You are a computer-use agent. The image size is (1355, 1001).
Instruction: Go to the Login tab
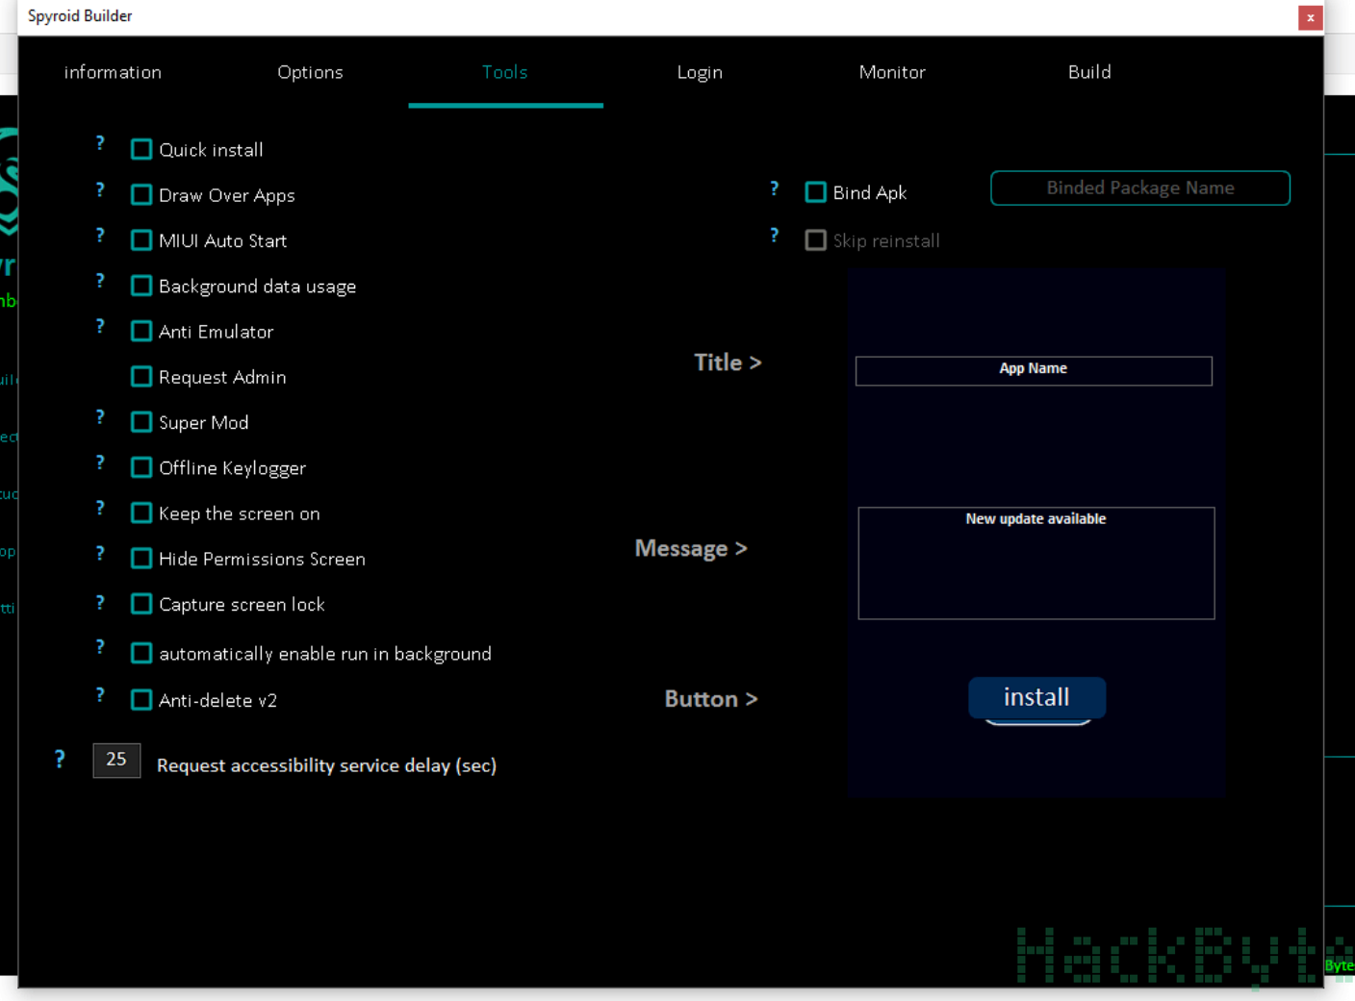coord(700,72)
